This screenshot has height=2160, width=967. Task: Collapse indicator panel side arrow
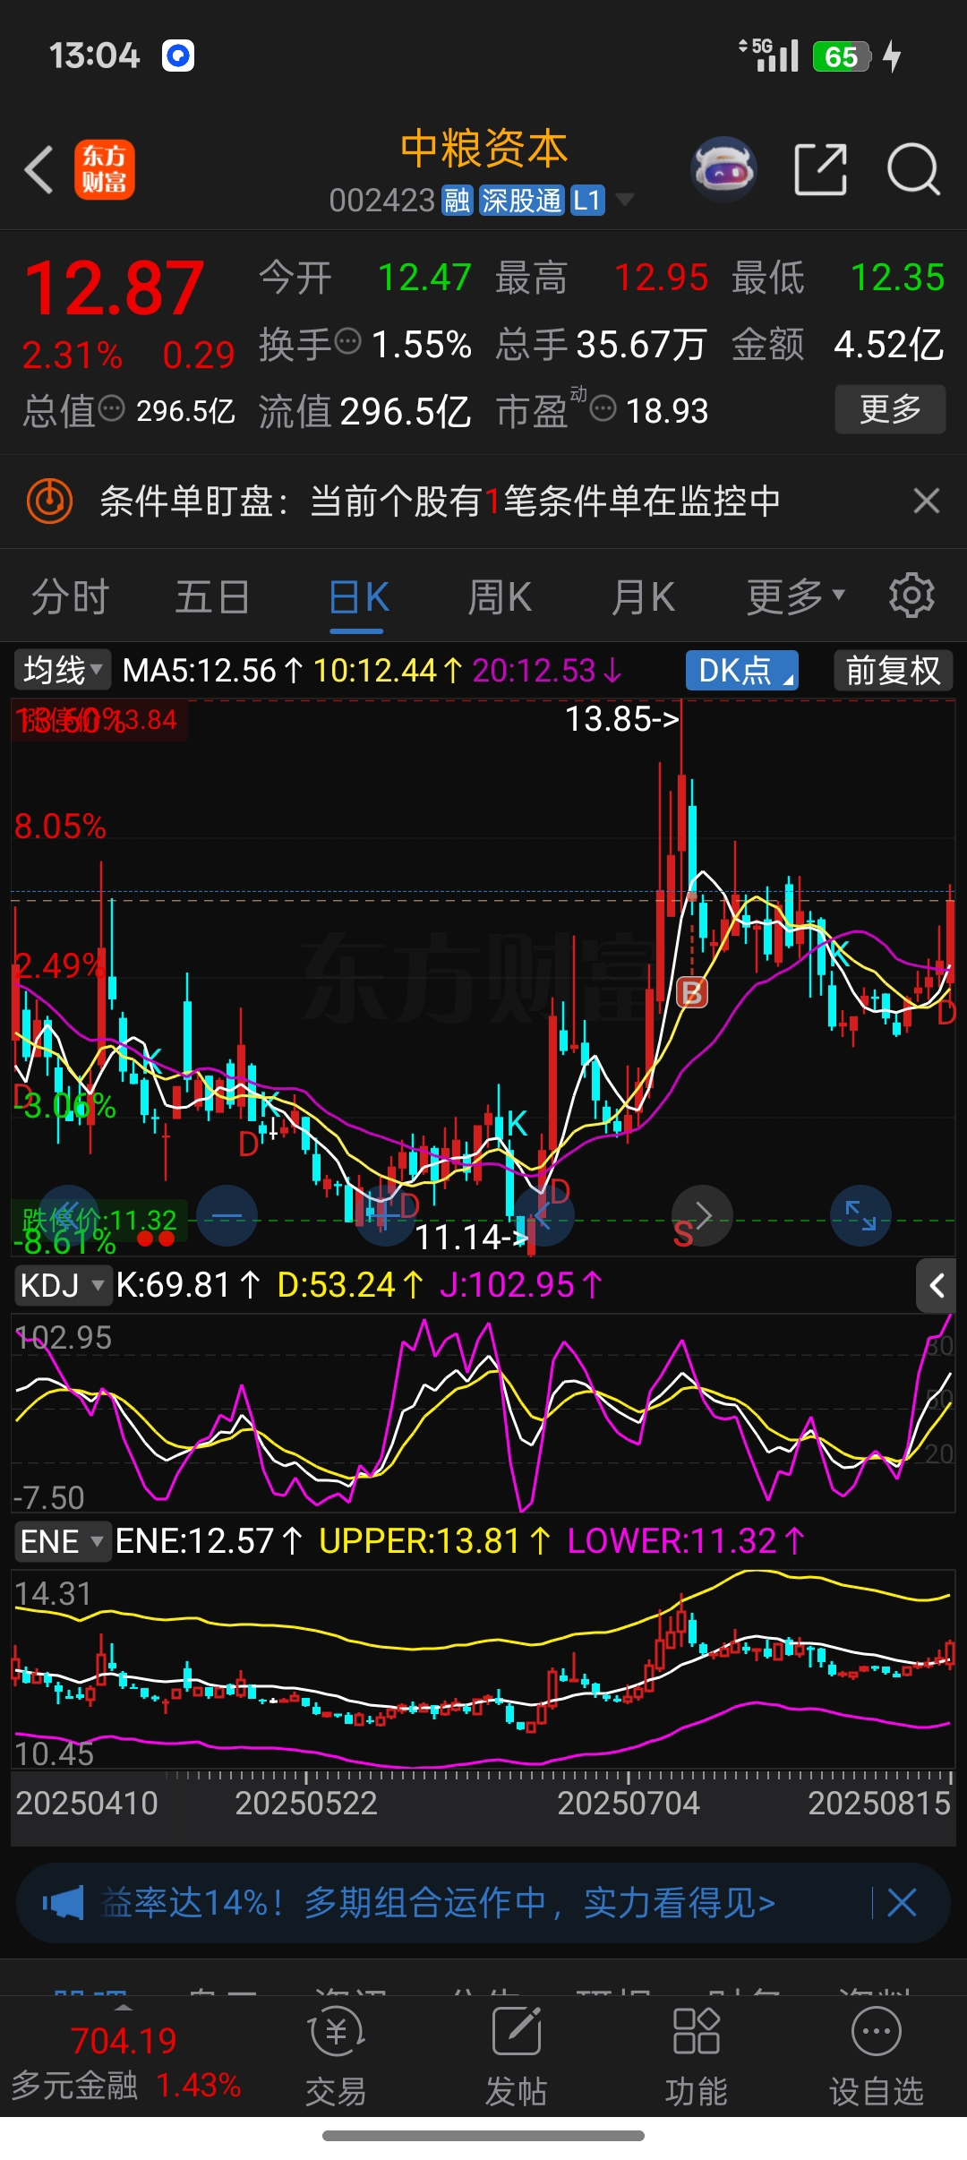[x=936, y=1286]
